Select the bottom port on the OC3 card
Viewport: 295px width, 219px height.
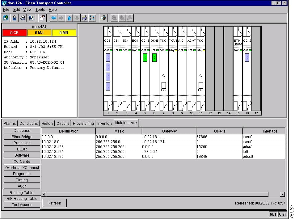(108, 86)
